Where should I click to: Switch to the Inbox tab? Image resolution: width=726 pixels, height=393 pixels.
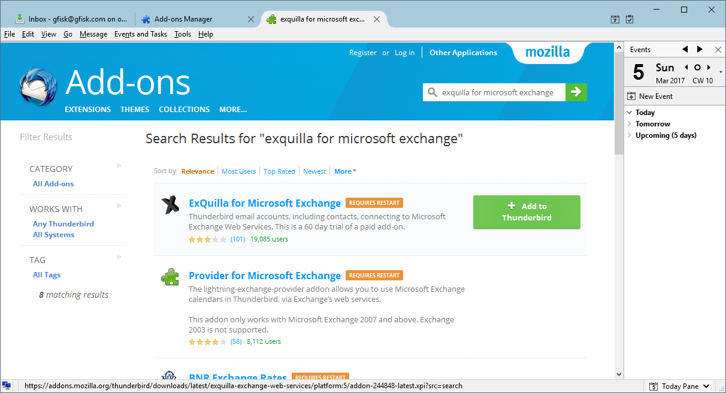[71, 19]
